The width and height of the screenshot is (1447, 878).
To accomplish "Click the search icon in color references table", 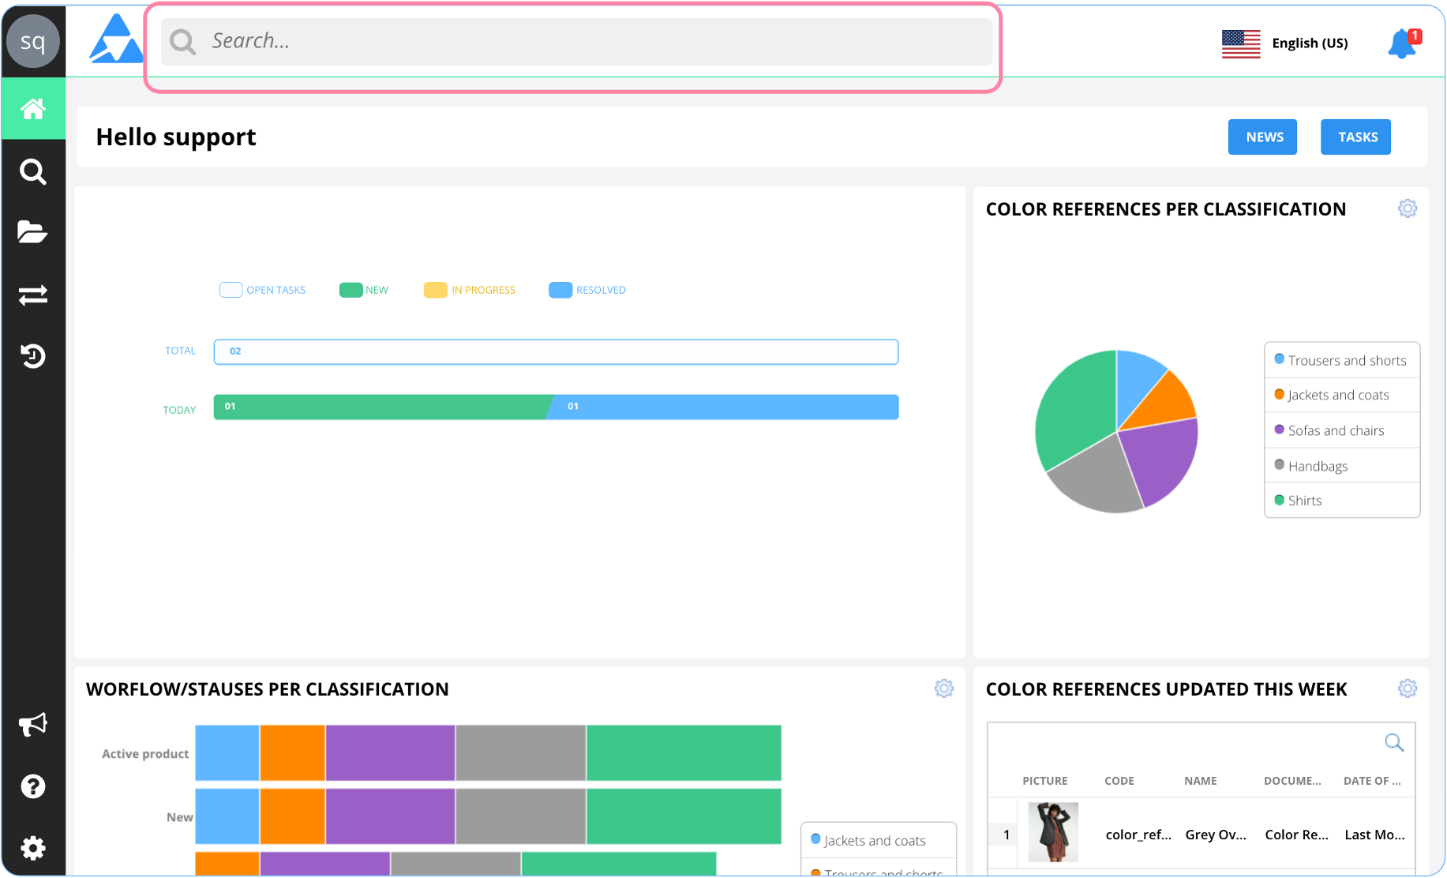I will [x=1394, y=742].
